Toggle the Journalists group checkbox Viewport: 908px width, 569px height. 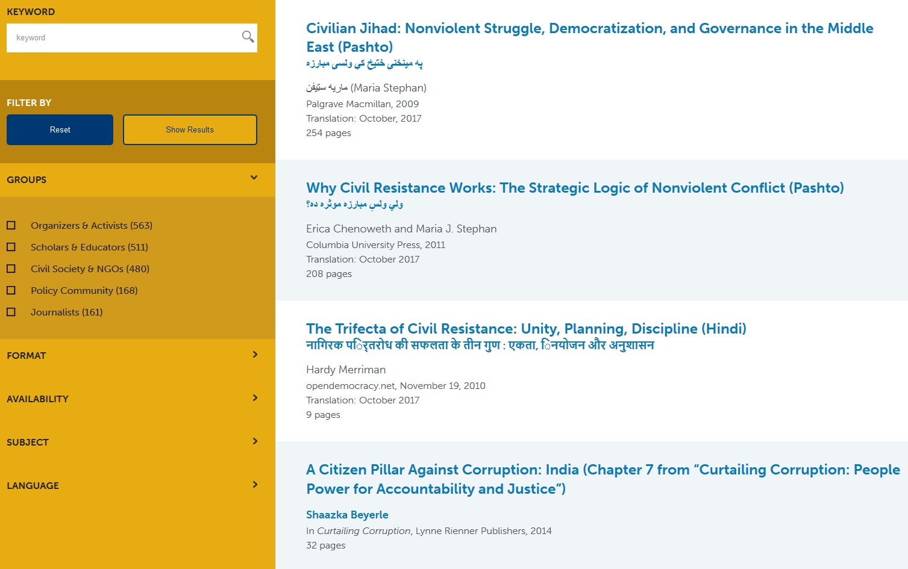click(11, 312)
